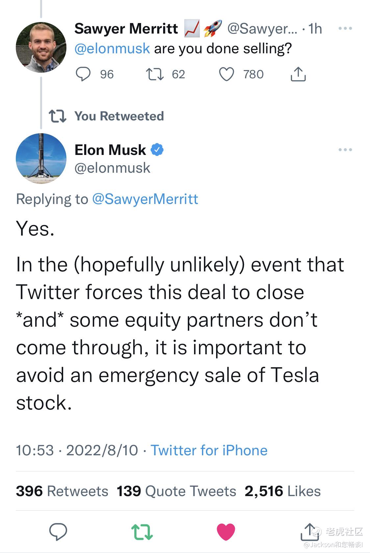Image resolution: width=370 pixels, height=553 pixels.
Task: Reply to Elon Musk's tweet using bubble icon
Action: click(x=58, y=532)
